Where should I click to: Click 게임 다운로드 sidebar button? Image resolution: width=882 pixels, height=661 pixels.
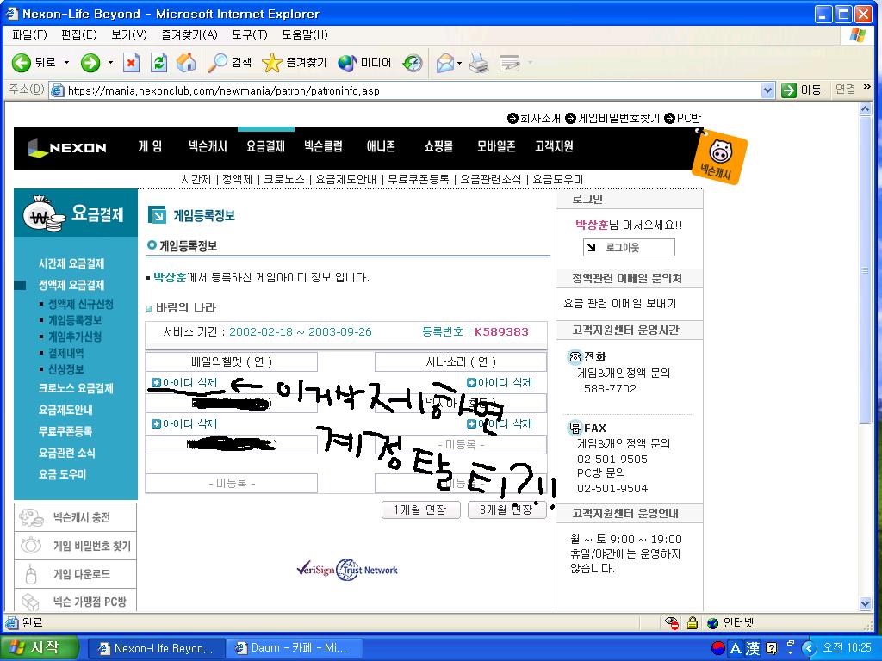[x=76, y=574]
